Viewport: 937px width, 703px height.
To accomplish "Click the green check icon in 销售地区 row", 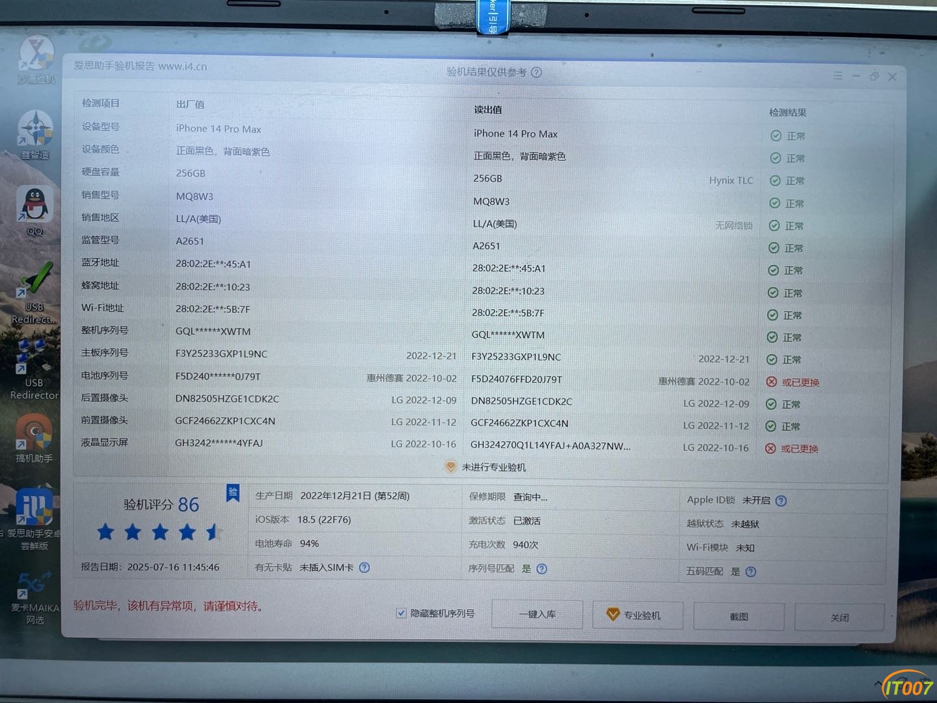I will [x=774, y=225].
